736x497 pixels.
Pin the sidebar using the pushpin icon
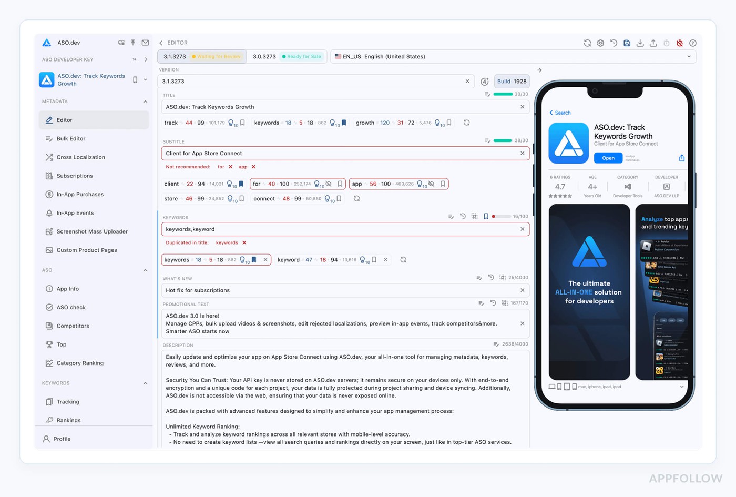[x=133, y=43]
